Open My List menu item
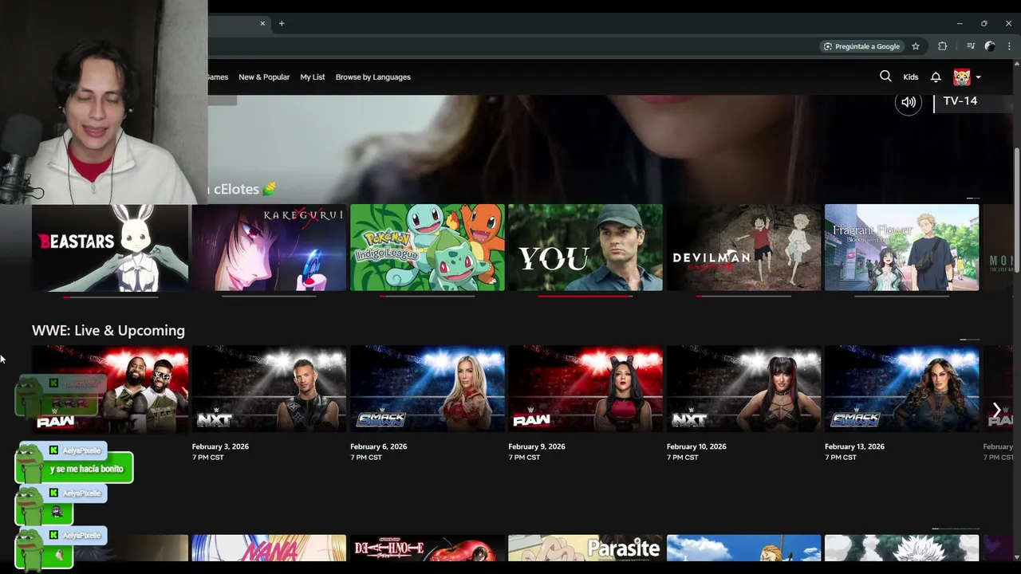This screenshot has height=574, width=1021. pos(313,77)
